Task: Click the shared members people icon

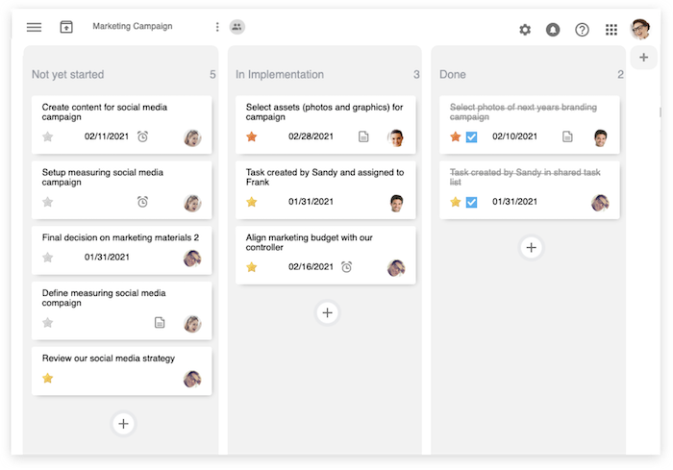Action: click(x=237, y=27)
